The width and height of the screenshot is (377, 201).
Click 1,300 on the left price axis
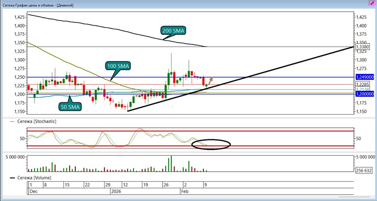tap(20, 60)
